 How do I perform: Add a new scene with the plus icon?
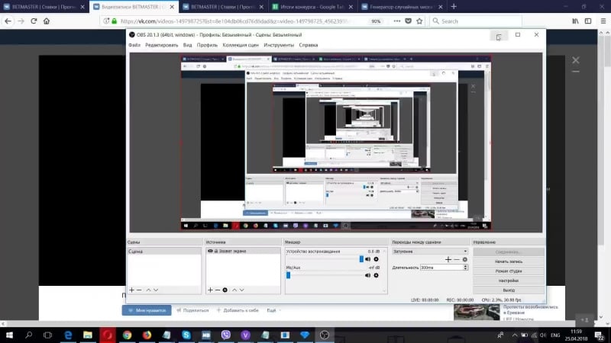pos(131,290)
